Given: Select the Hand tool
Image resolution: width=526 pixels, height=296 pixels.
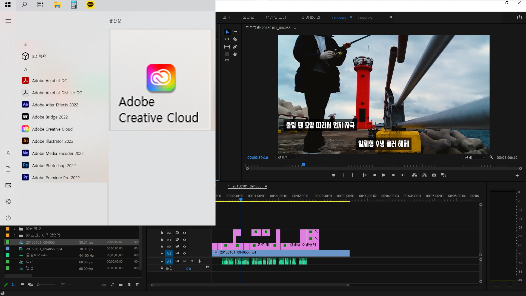Looking at the screenshot, I should tap(235, 54).
